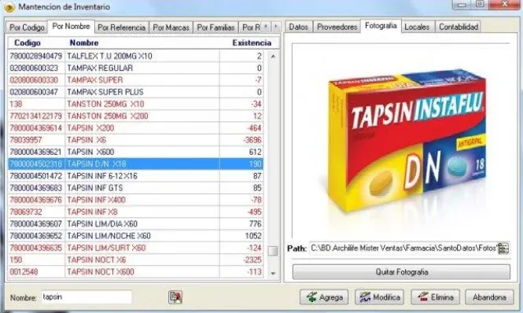This screenshot has height=313, width=523.
Task: Open the Por Marcas tab
Action: [x=171, y=28]
